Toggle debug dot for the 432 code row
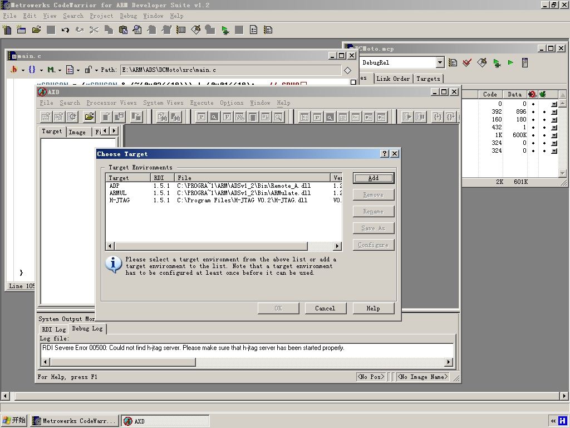The image size is (570, 428). [x=544, y=128]
